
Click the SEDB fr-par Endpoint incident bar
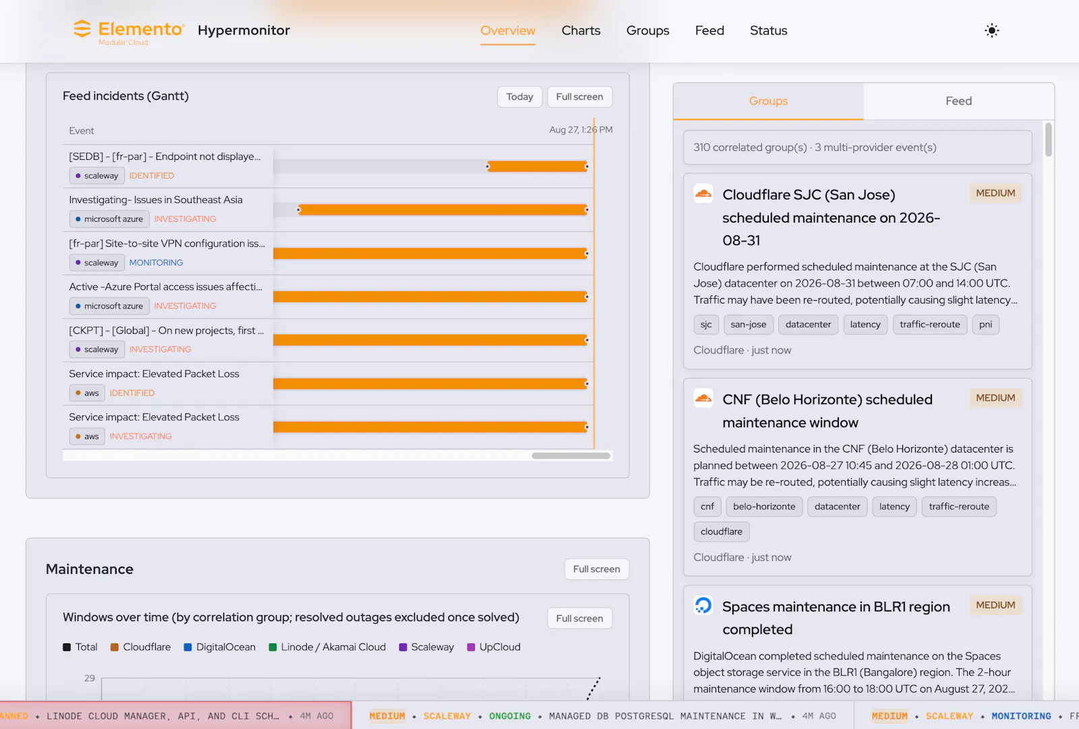(x=537, y=166)
